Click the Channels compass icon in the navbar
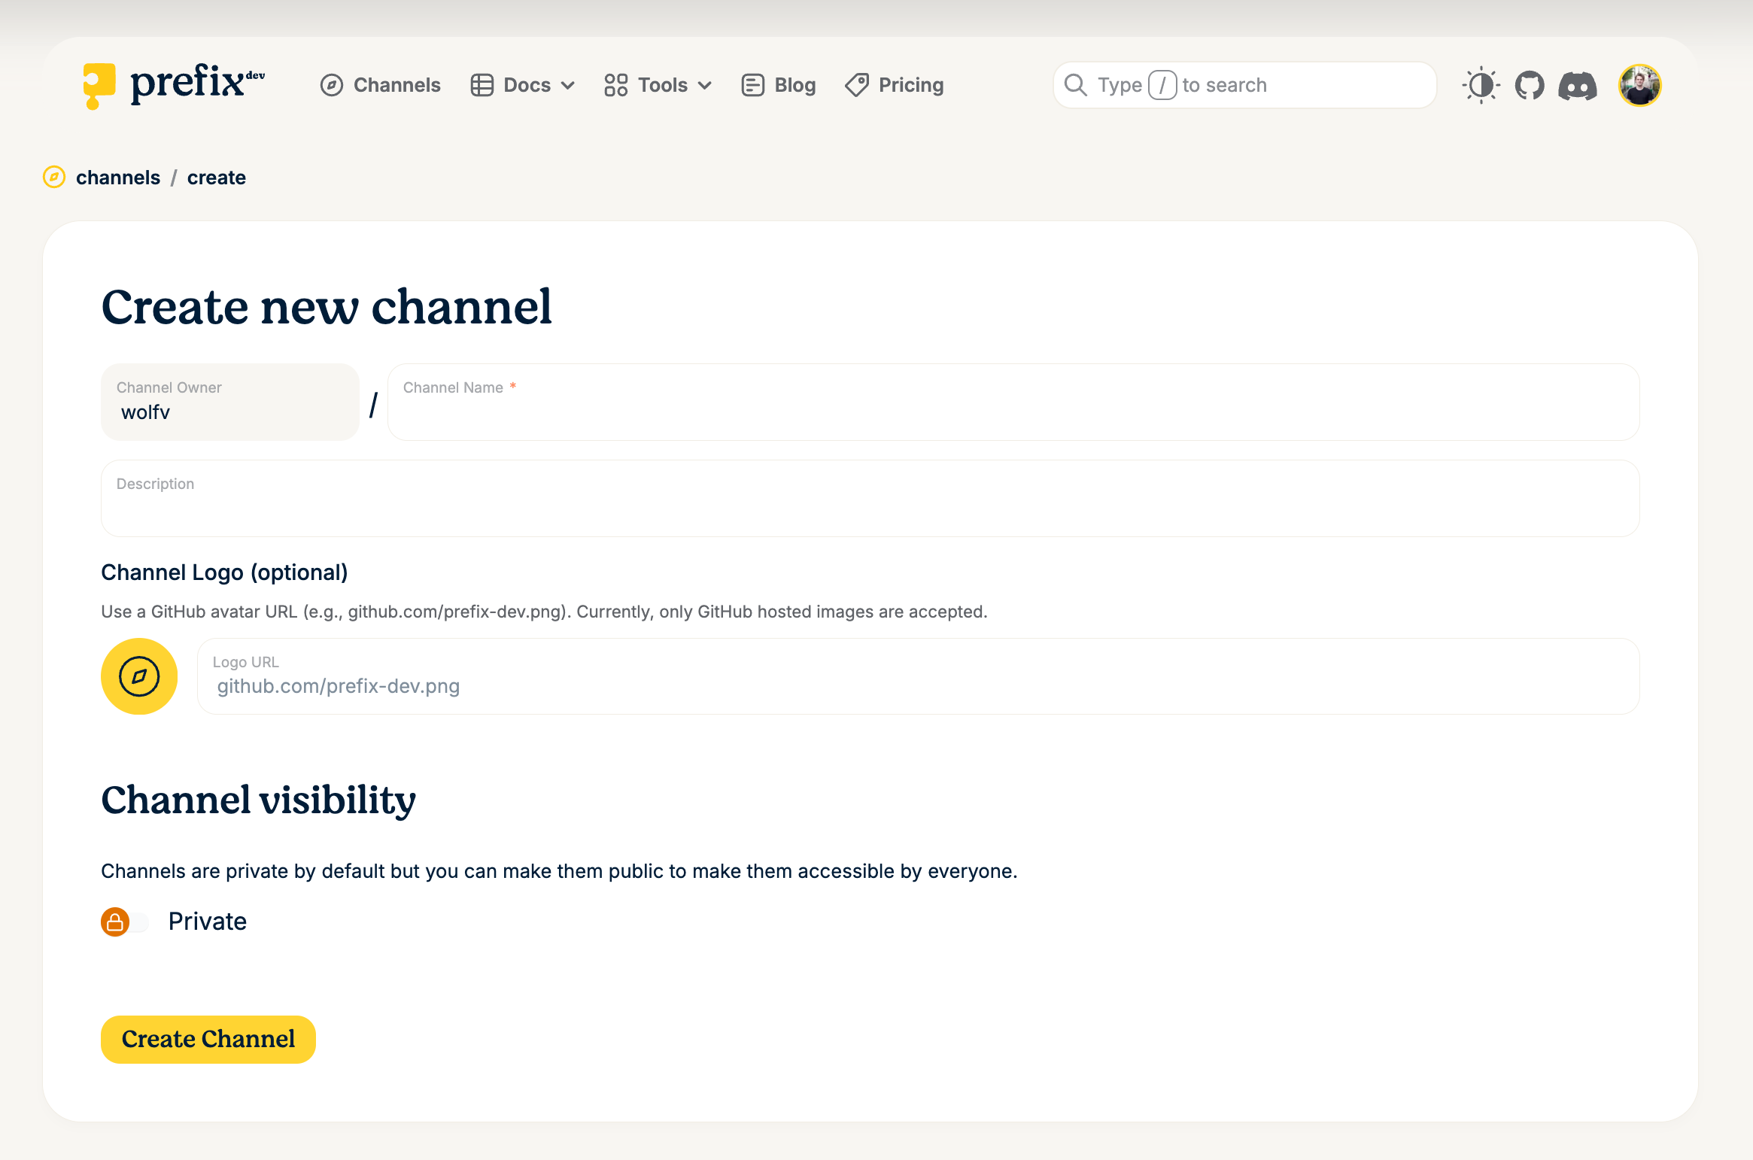The width and height of the screenshot is (1753, 1160). [x=332, y=85]
